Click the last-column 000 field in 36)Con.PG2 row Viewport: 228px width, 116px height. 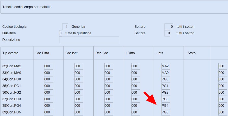click(223, 92)
